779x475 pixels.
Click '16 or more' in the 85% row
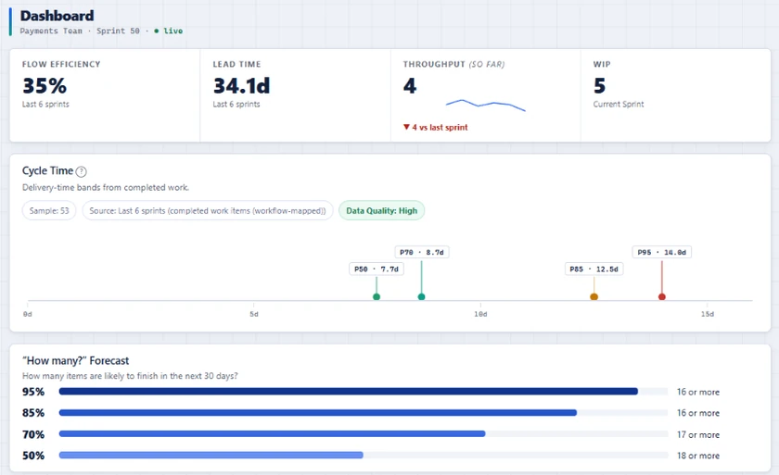698,413
